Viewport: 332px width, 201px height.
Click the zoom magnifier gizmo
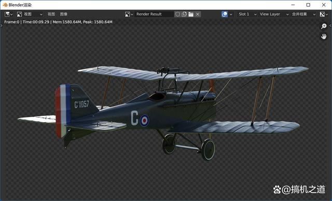coord(324,26)
